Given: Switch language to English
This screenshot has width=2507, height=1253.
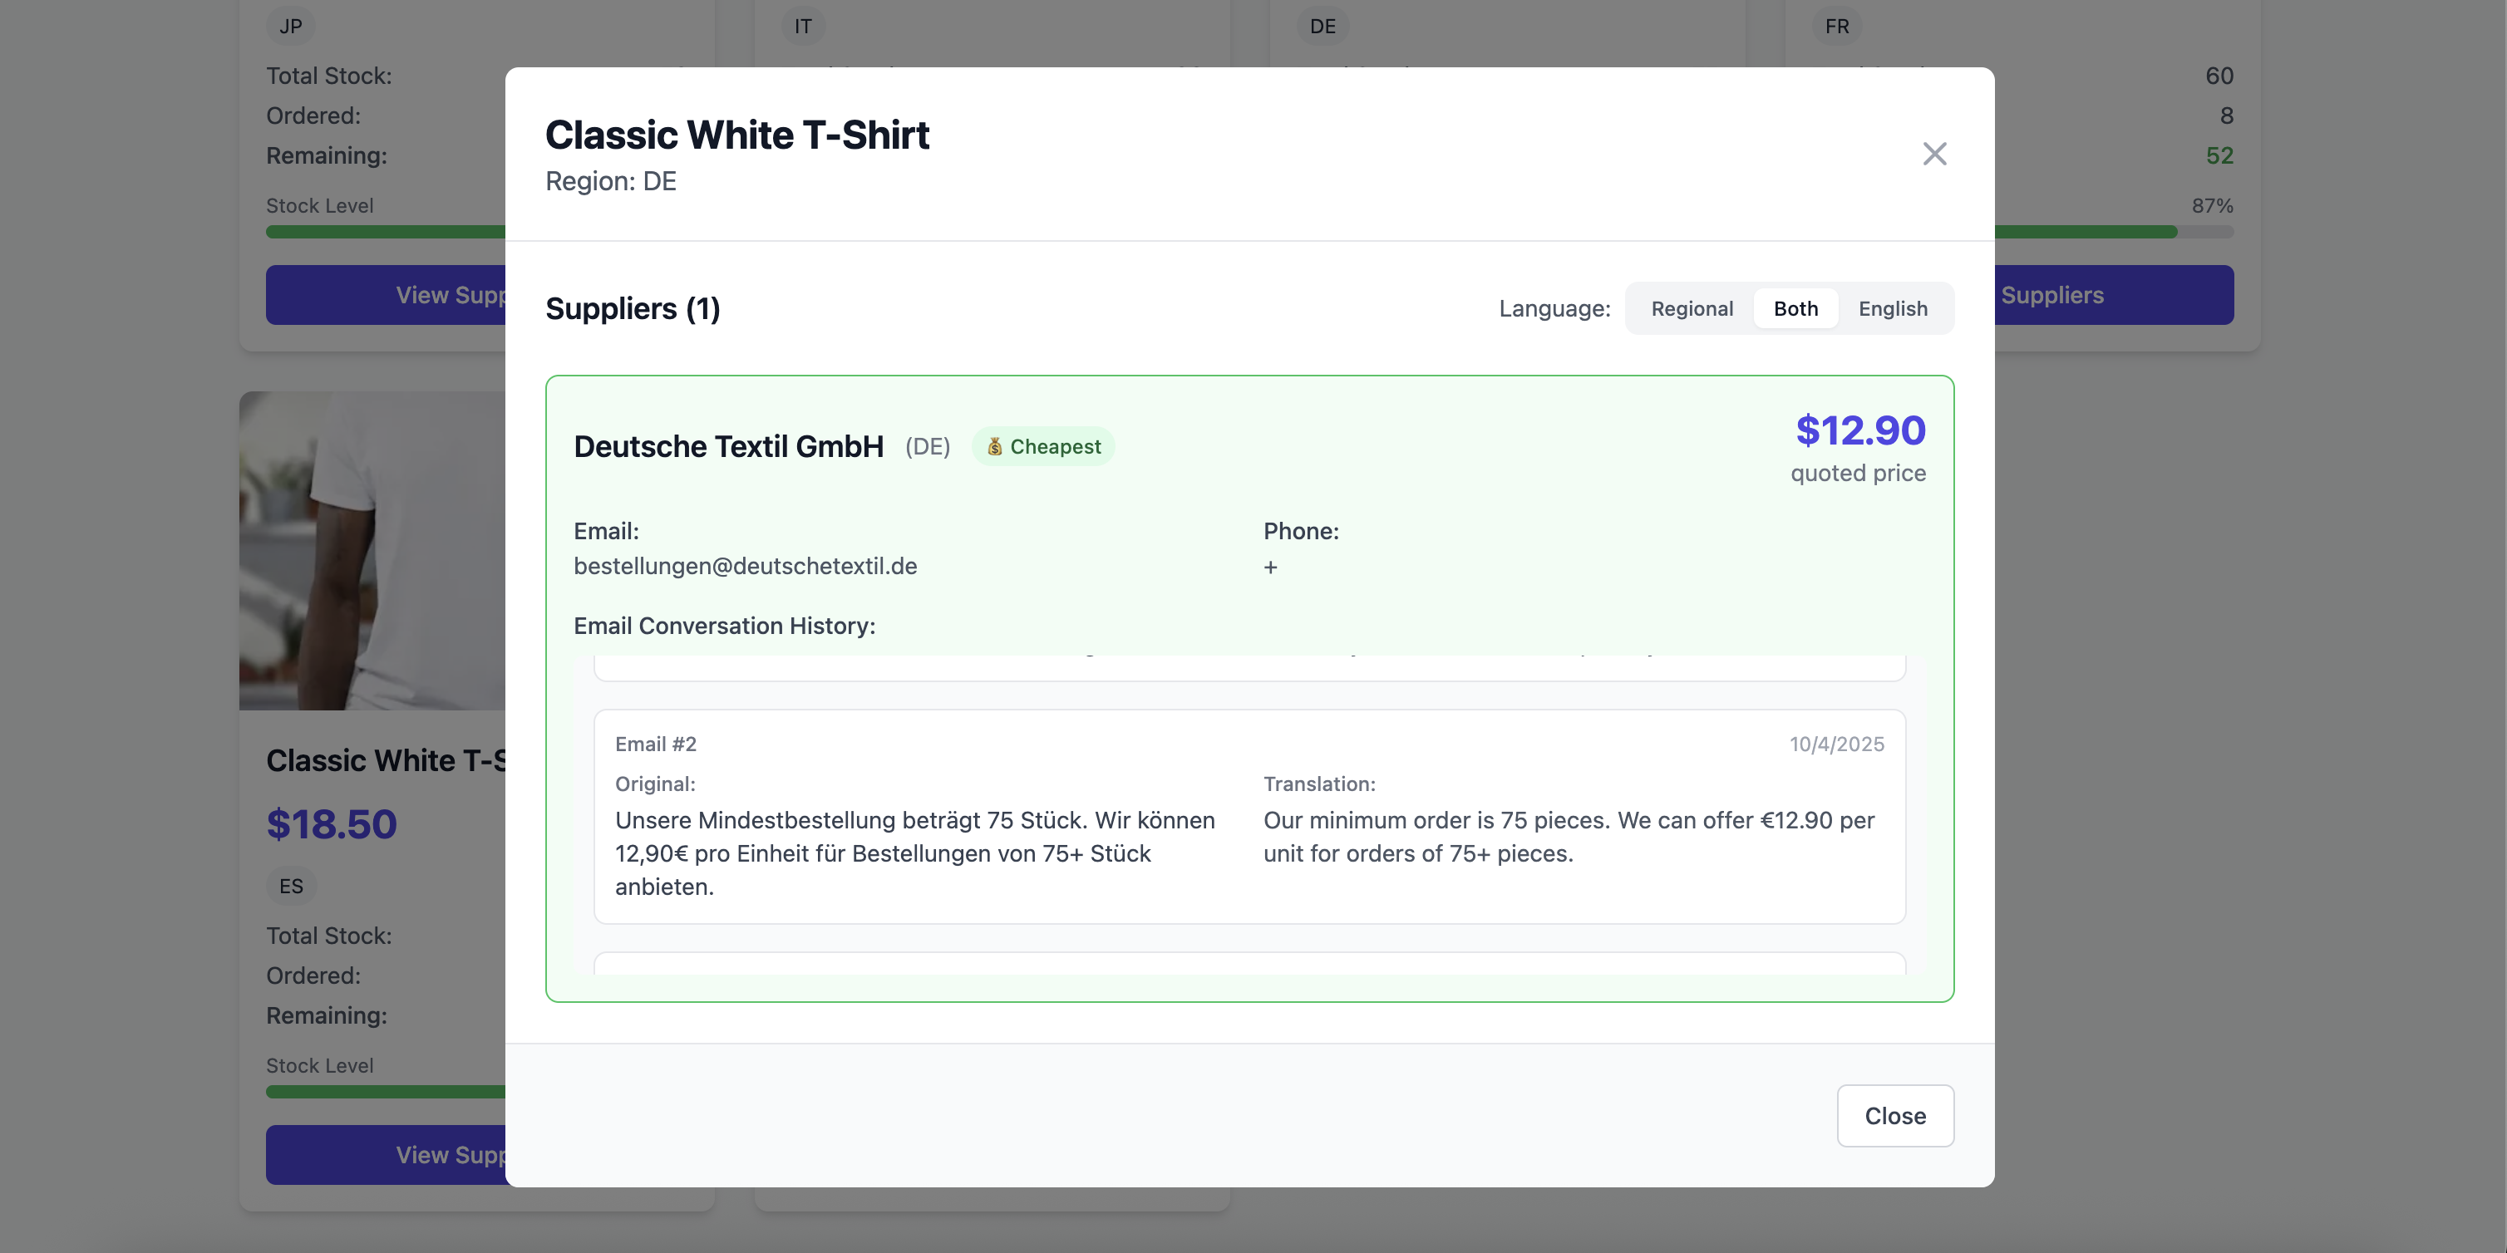Looking at the screenshot, I should (1892, 308).
